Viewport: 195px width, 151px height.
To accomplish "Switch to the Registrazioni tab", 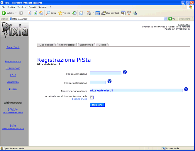I will click(x=67, y=45).
